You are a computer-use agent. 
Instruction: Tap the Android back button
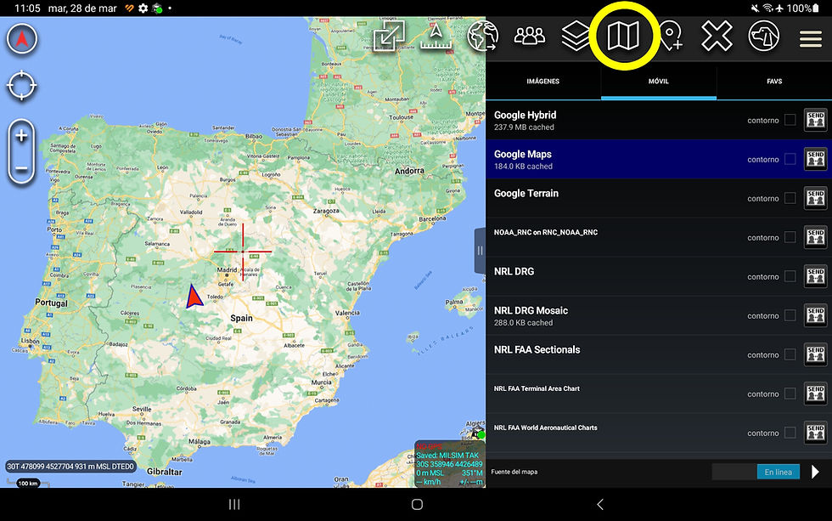pyautogui.click(x=600, y=504)
